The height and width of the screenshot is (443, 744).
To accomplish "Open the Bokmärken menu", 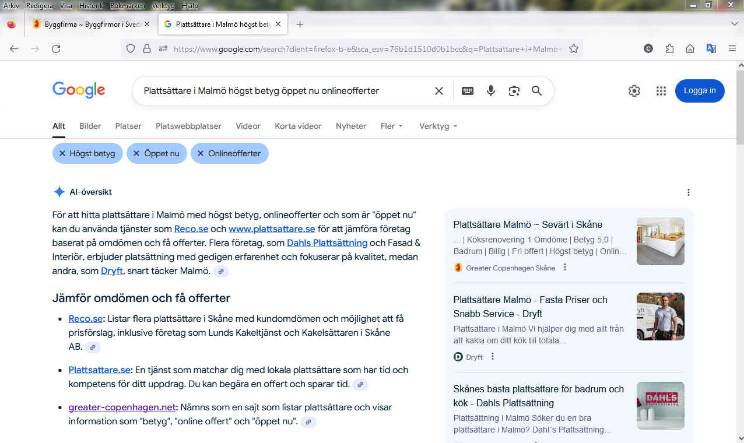I will click(x=127, y=6).
